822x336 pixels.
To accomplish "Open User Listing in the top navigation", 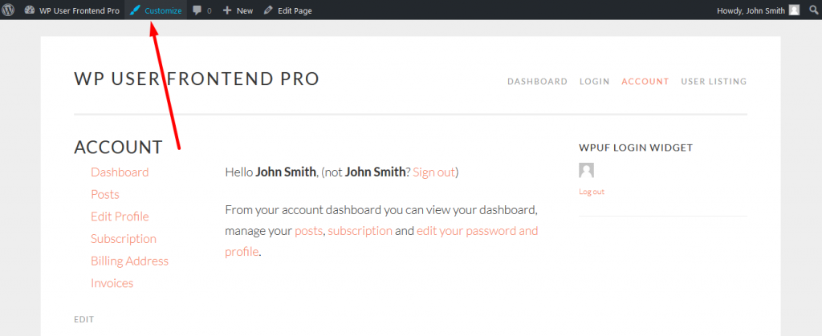I will point(714,81).
